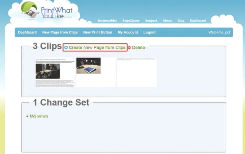The image size is (245, 154).
Task: Open the Mój serwis change set
Action: click(x=39, y=116)
